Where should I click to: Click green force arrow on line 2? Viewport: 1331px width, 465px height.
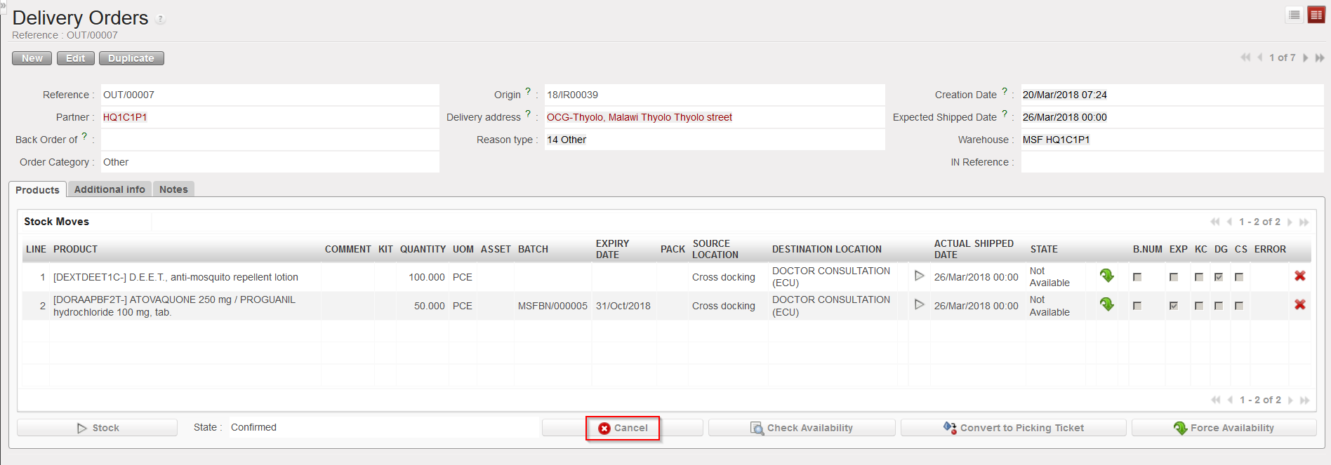[x=1107, y=305]
